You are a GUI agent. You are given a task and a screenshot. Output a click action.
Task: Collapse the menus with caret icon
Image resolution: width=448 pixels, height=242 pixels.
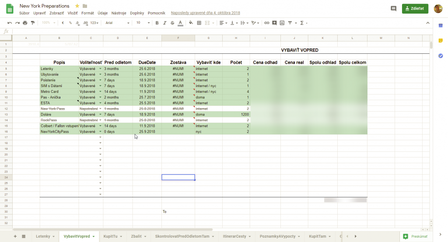click(428, 23)
